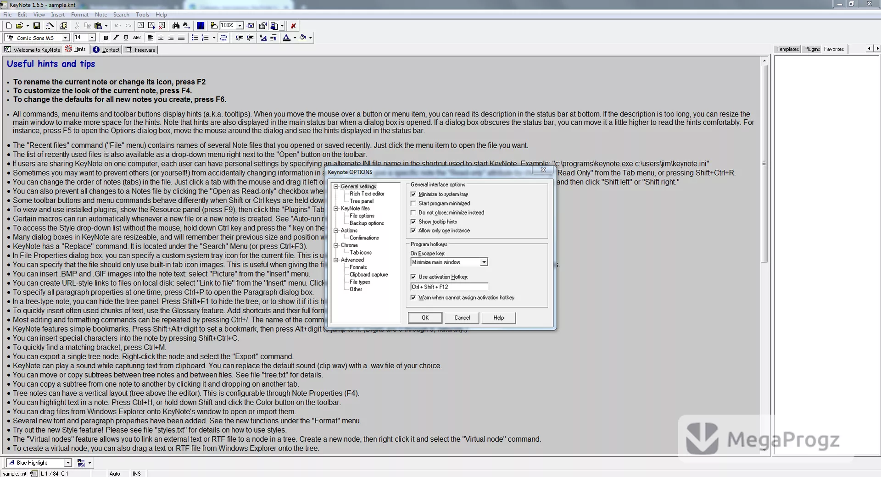Click the Paste clipboard icon
Screen dimensions: 881x477
(x=98, y=26)
